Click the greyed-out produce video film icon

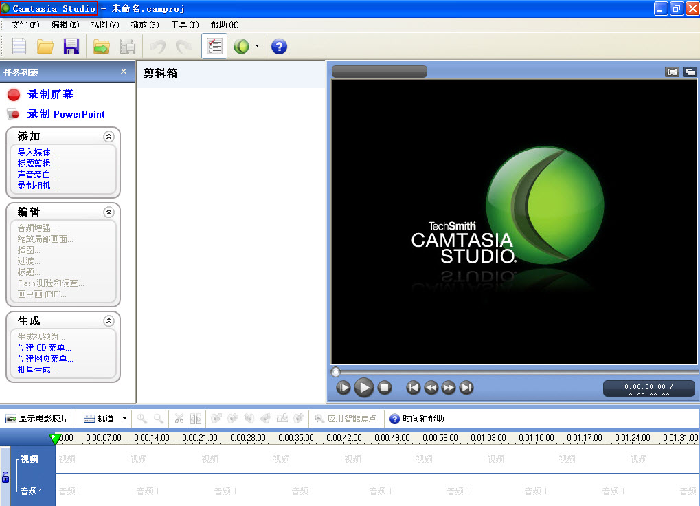(x=127, y=46)
